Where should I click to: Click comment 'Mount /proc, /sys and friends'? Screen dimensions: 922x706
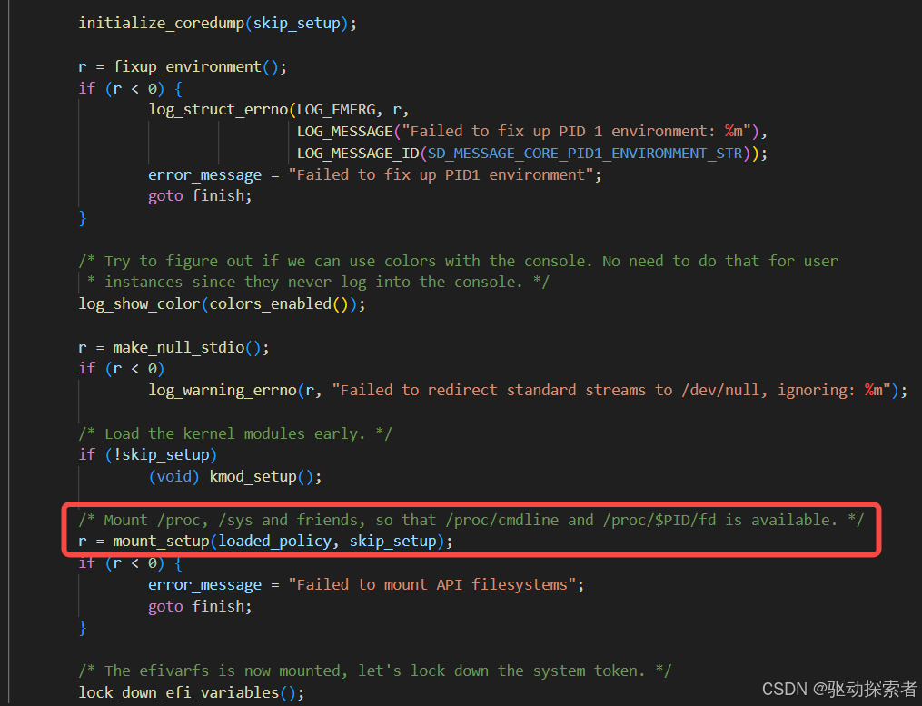coord(471,520)
